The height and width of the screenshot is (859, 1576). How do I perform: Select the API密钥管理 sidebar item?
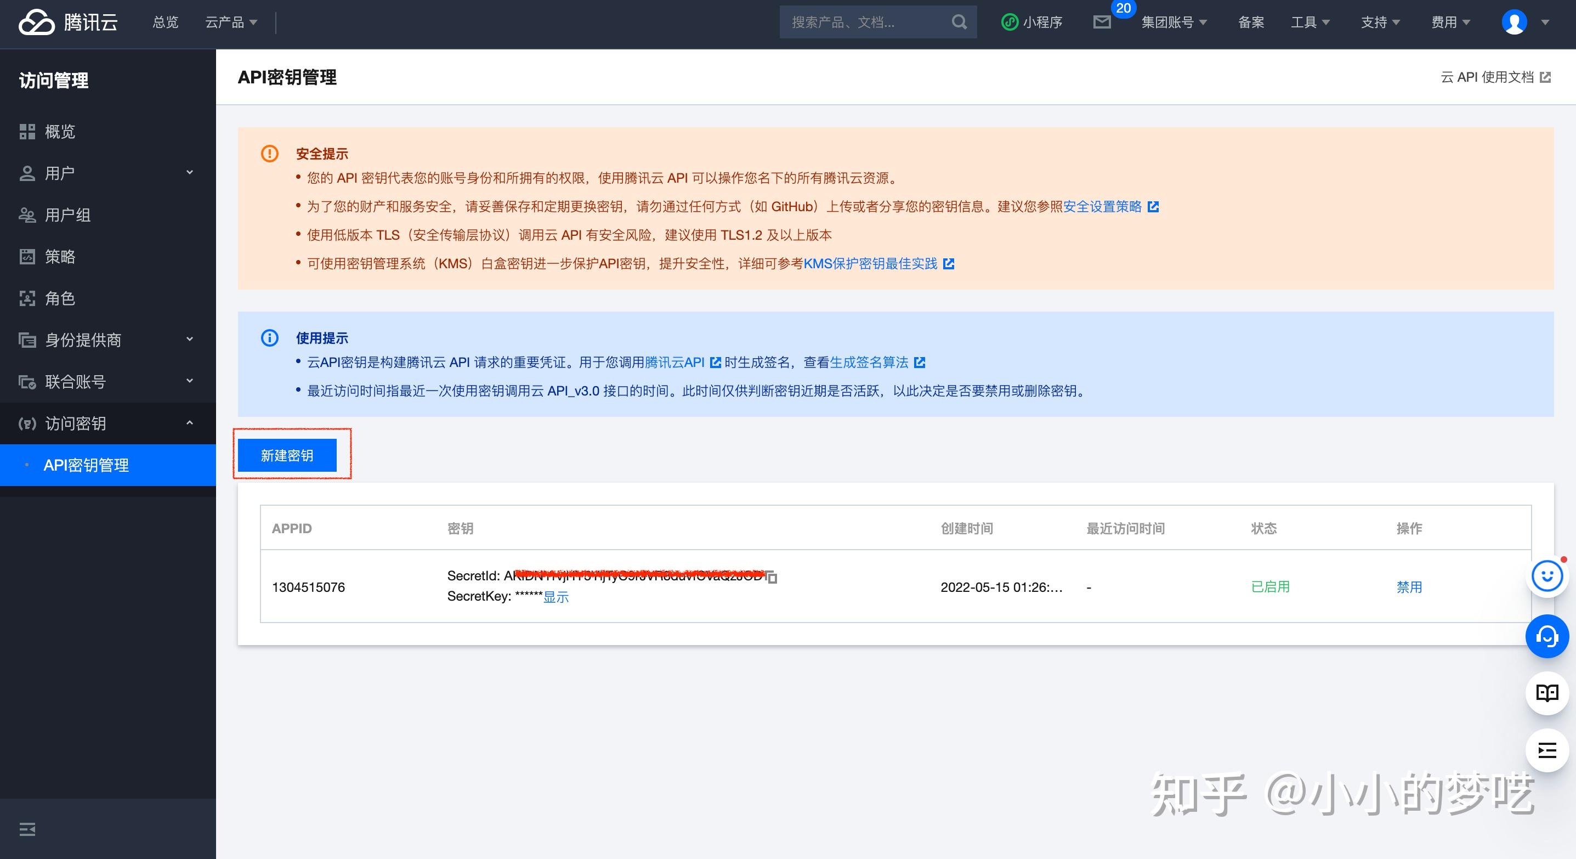86,465
